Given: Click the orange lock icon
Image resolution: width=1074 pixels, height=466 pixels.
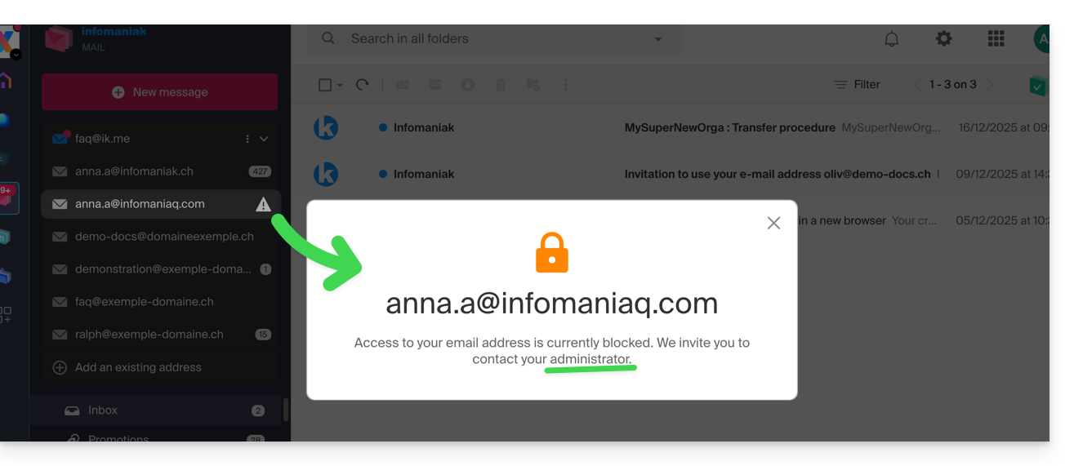Looking at the screenshot, I should (x=552, y=253).
